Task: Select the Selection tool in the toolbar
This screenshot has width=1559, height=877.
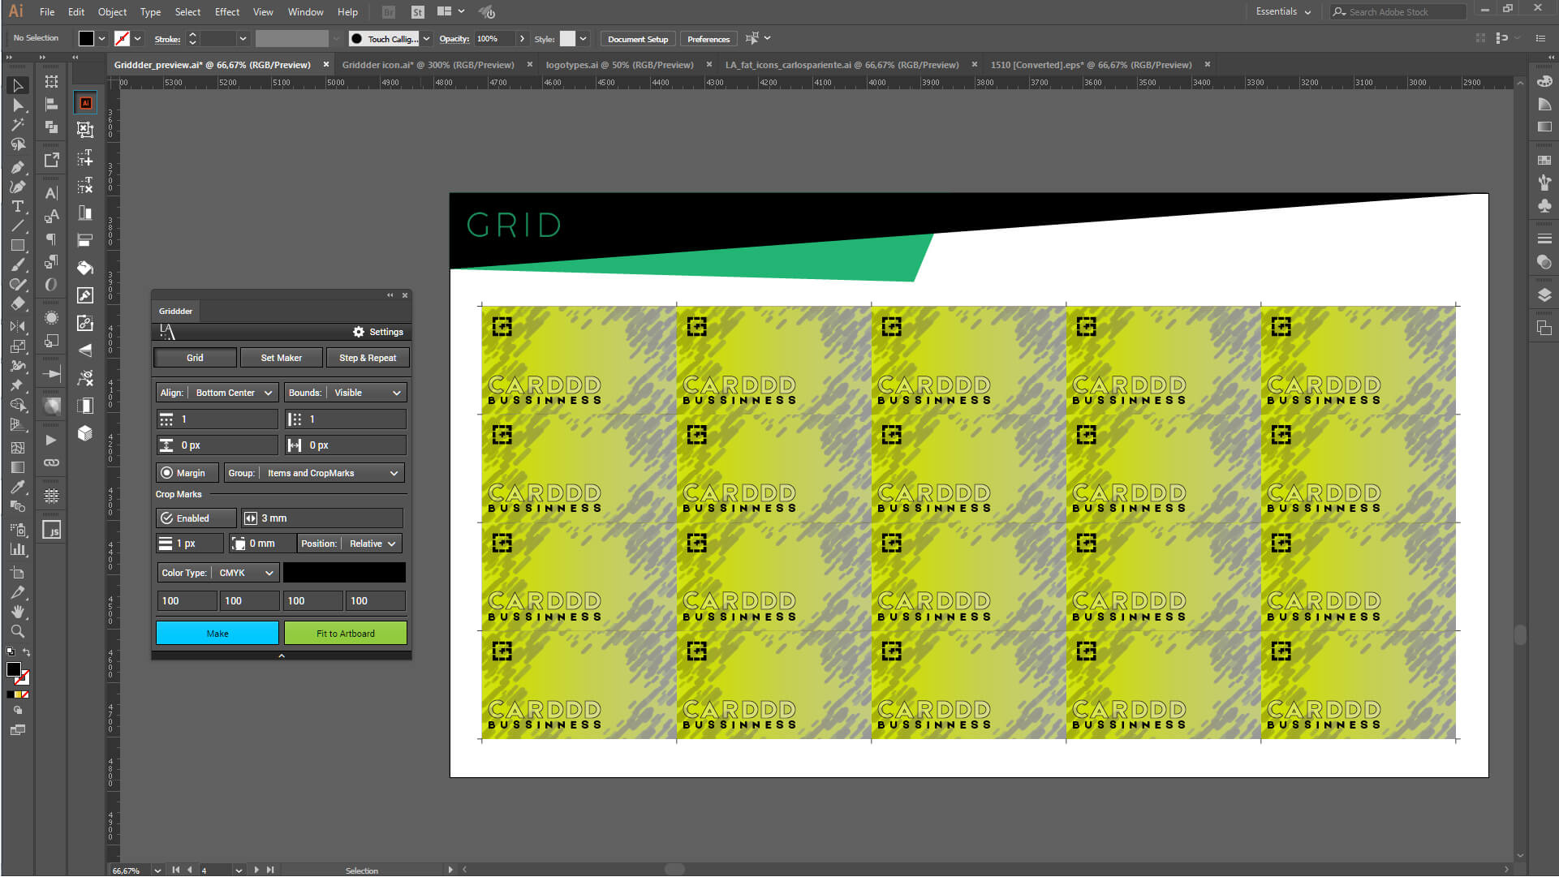Action: pyautogui.click(x=18, y=85)
